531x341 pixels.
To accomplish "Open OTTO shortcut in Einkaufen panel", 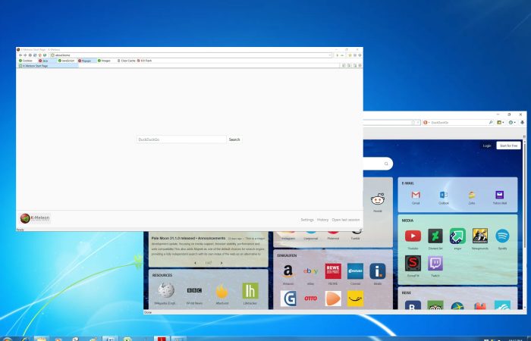I will pyautogui.click(x=310, y=299).
